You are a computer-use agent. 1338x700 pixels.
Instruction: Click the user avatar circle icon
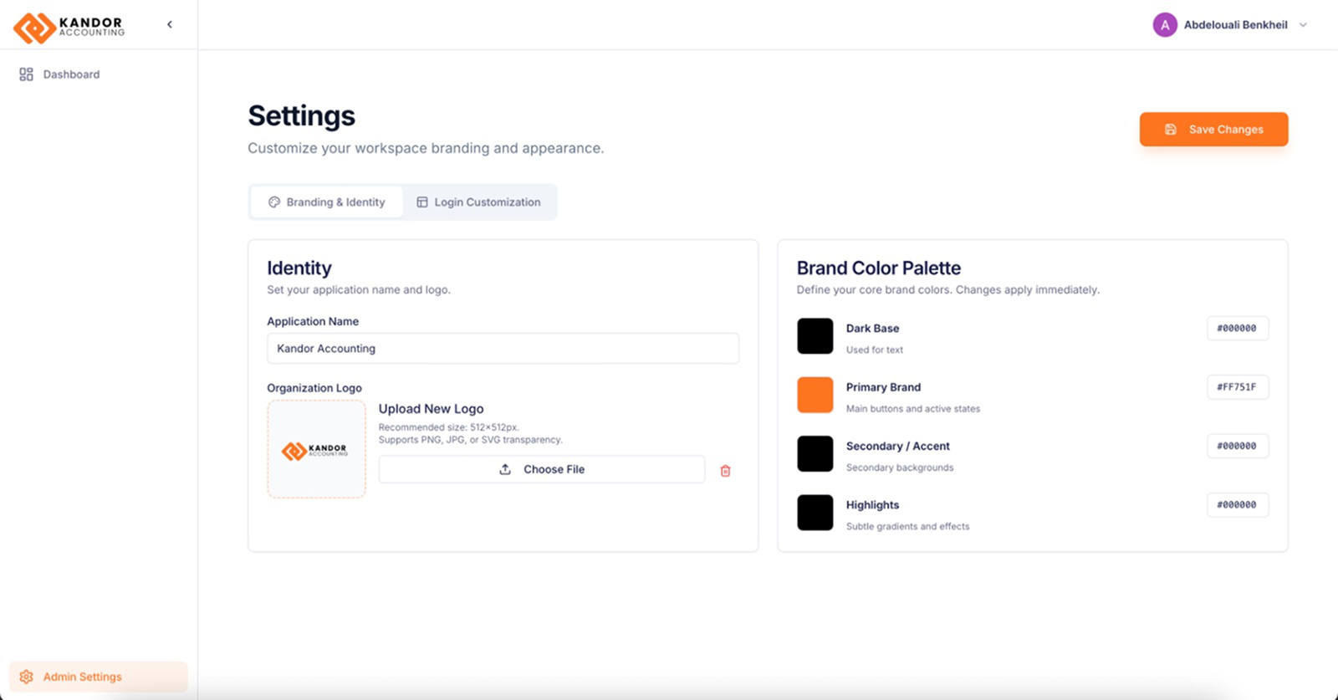tap(1164, 25)
